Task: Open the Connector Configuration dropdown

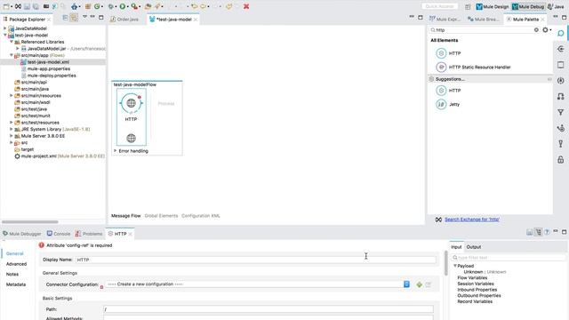Action: [406, 284]
